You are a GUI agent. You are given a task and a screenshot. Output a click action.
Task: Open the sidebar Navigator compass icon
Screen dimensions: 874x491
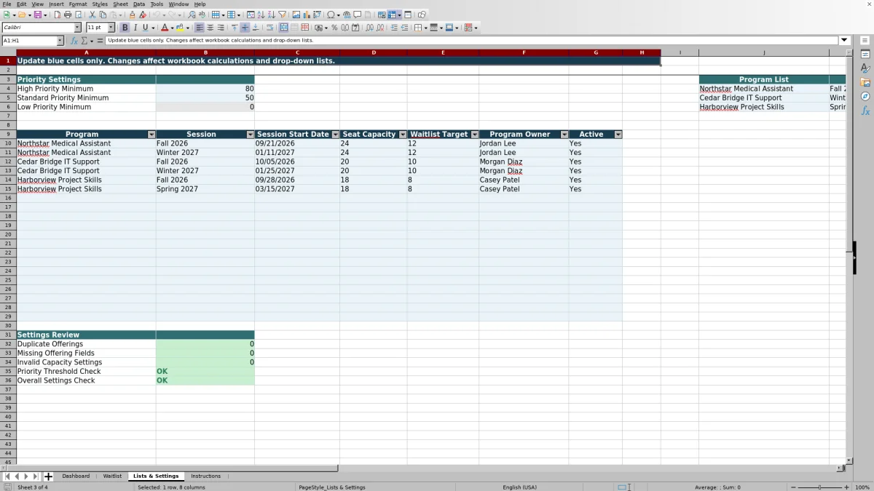pyautogui.click(x=865, y=96)
